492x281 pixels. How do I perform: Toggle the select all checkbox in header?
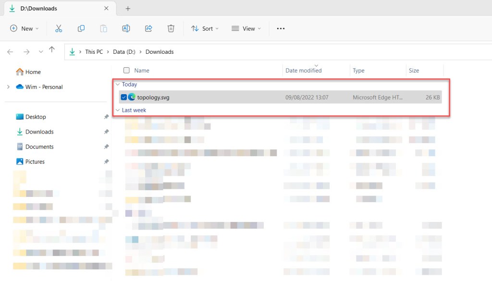pyautogui.click(x=126, y=71)
